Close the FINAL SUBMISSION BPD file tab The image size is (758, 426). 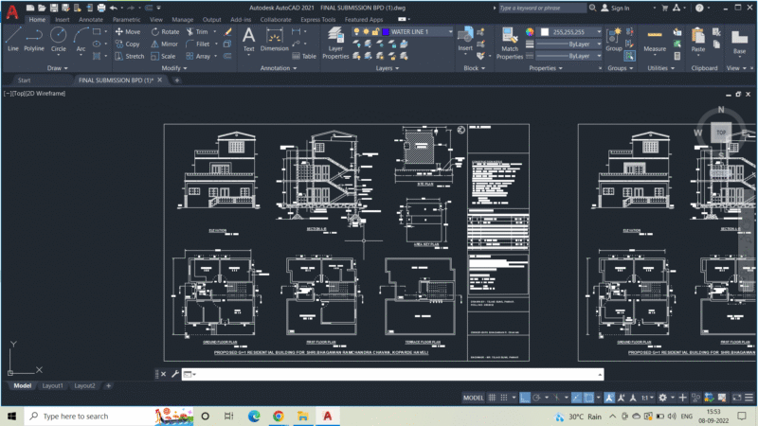point(159,80)
